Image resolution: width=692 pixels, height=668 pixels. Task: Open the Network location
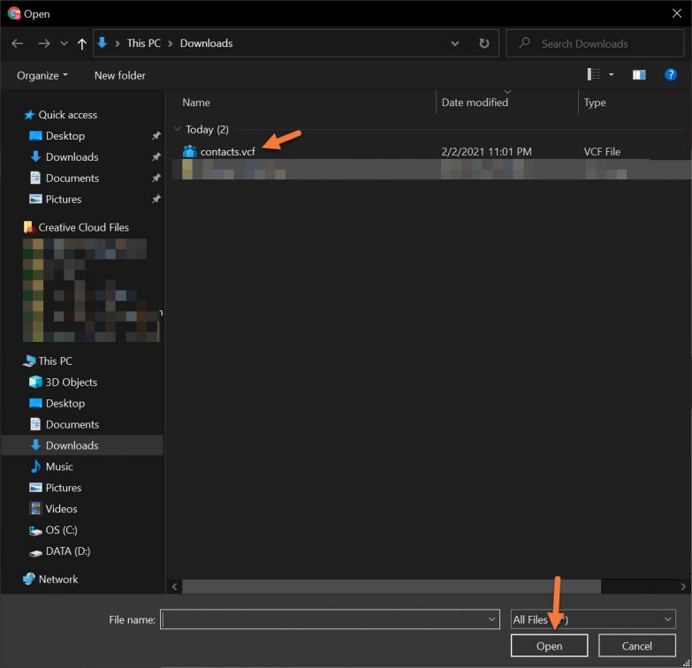coord(58,580)
